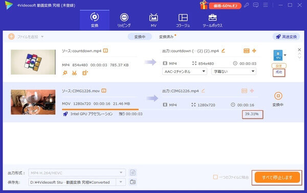Click the 設定 button for countdown.mp4

279,66
